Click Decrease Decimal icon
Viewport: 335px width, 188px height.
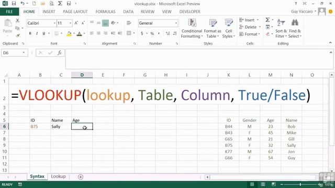[x=175, y=33]
